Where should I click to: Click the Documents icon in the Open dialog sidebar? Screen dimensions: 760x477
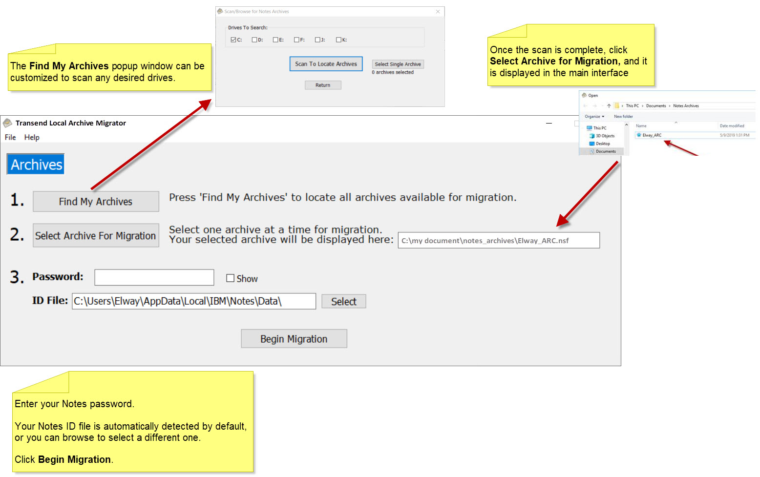coord(592,152)
